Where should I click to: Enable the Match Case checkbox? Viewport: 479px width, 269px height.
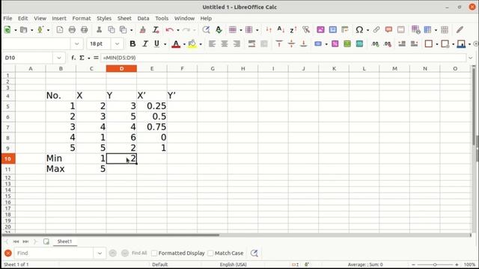tap(210, 253)
